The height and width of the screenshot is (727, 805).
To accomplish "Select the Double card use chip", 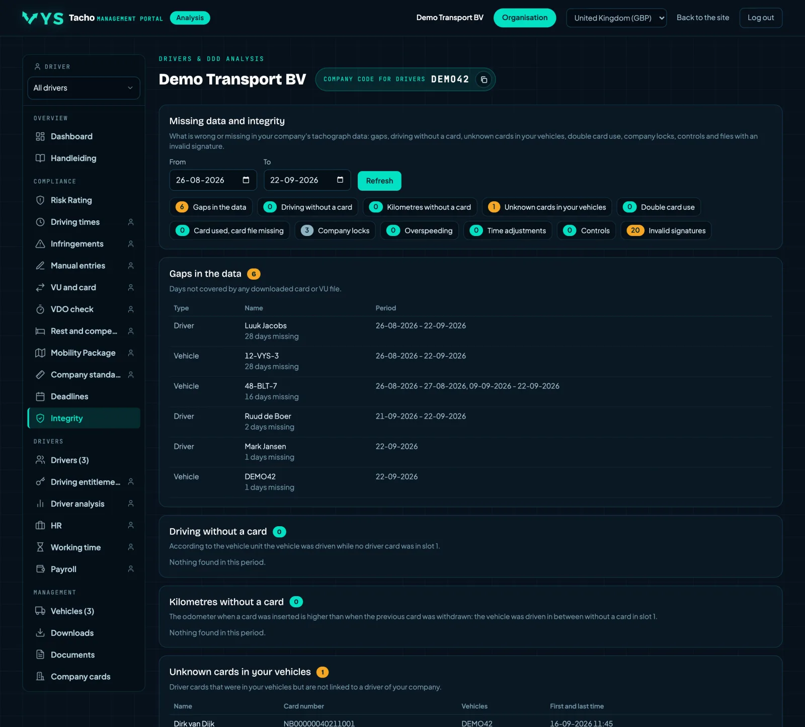I will tap(659, 207).
